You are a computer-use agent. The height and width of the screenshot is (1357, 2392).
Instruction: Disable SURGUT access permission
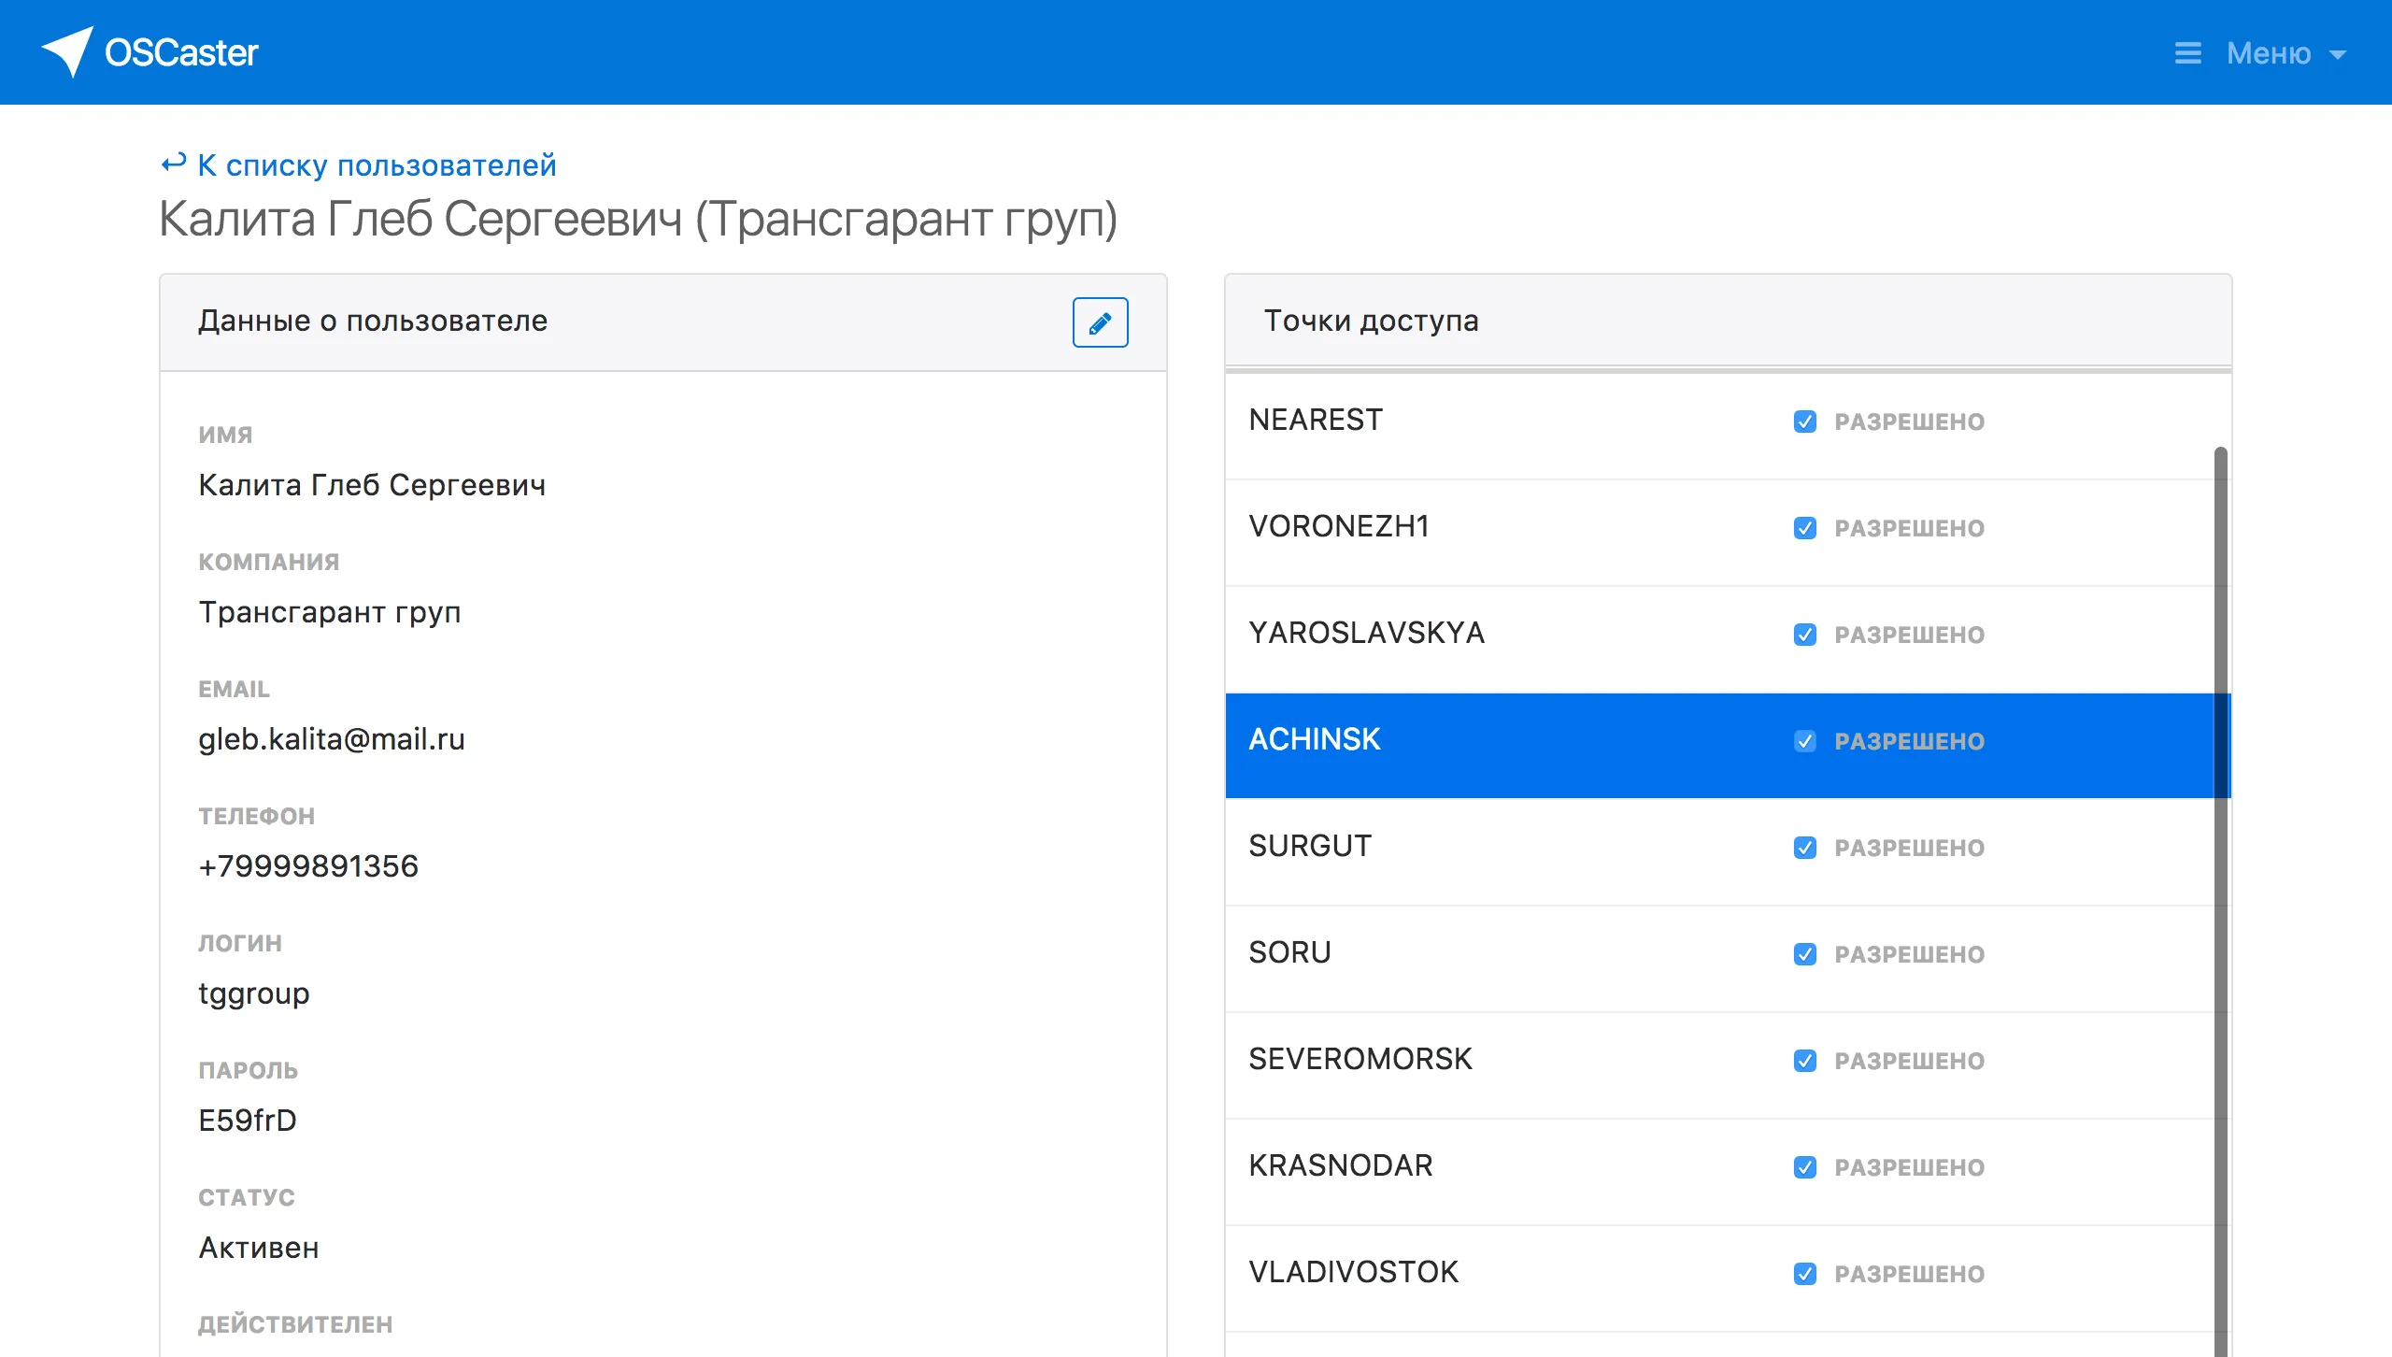[1805, 848]
